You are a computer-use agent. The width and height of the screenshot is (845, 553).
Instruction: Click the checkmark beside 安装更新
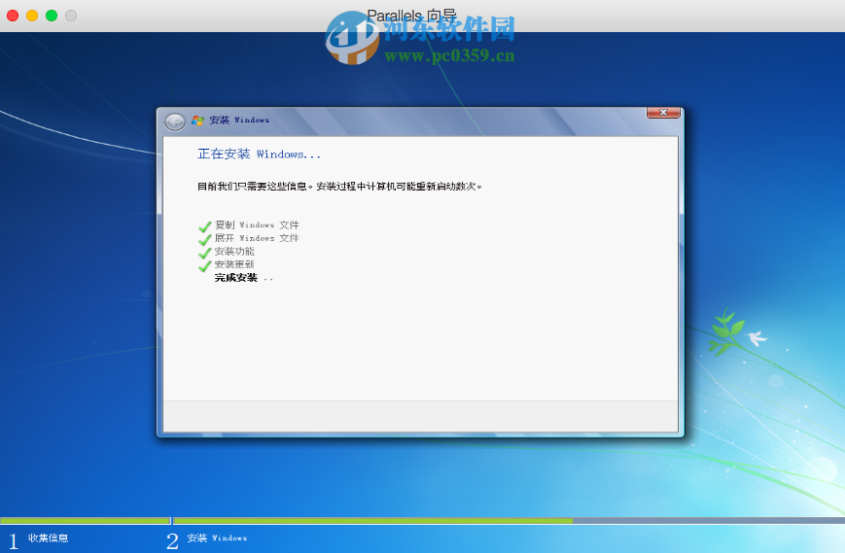pos(205,265)
